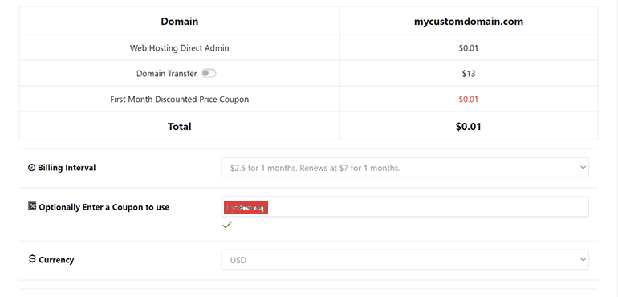The height and width of the screenshot is (297, 618).
Task: Click the Optionally Enter a Coupon to use label
Action: point(104,207)
